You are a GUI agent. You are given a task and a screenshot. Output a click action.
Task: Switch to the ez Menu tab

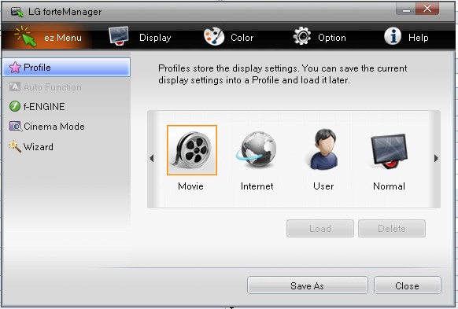48,37
